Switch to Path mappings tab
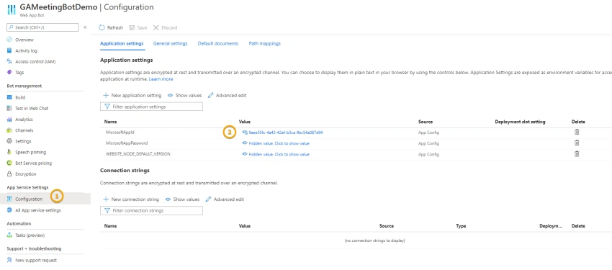612x270 pixels. (265, 44)
